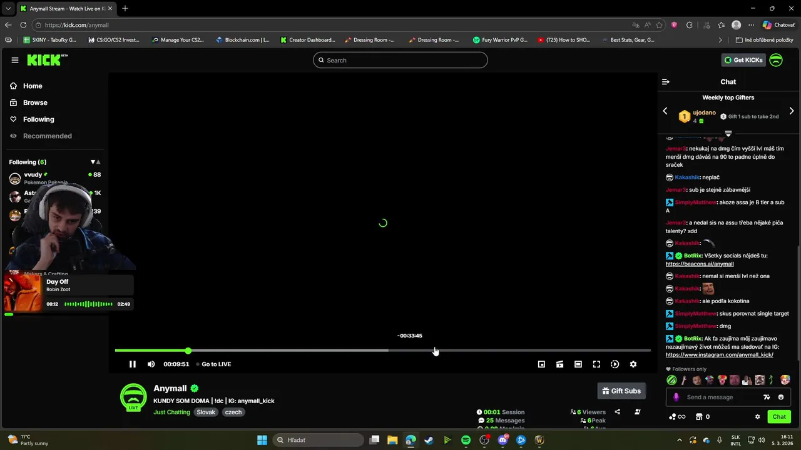Click the purple microphone icon in chat box
The width and height of the screenshot is (801, 450).
tap(676, 397)
